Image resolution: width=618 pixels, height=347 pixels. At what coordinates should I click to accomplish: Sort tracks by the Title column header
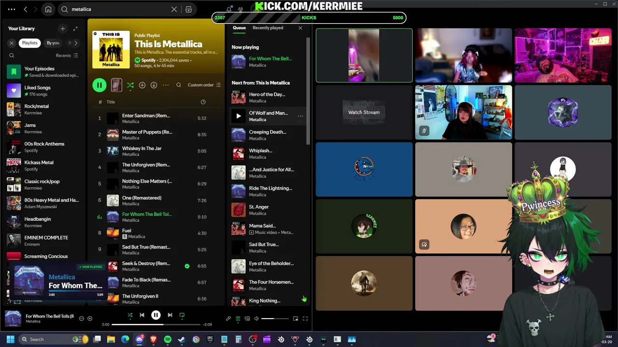click(111, 102)
